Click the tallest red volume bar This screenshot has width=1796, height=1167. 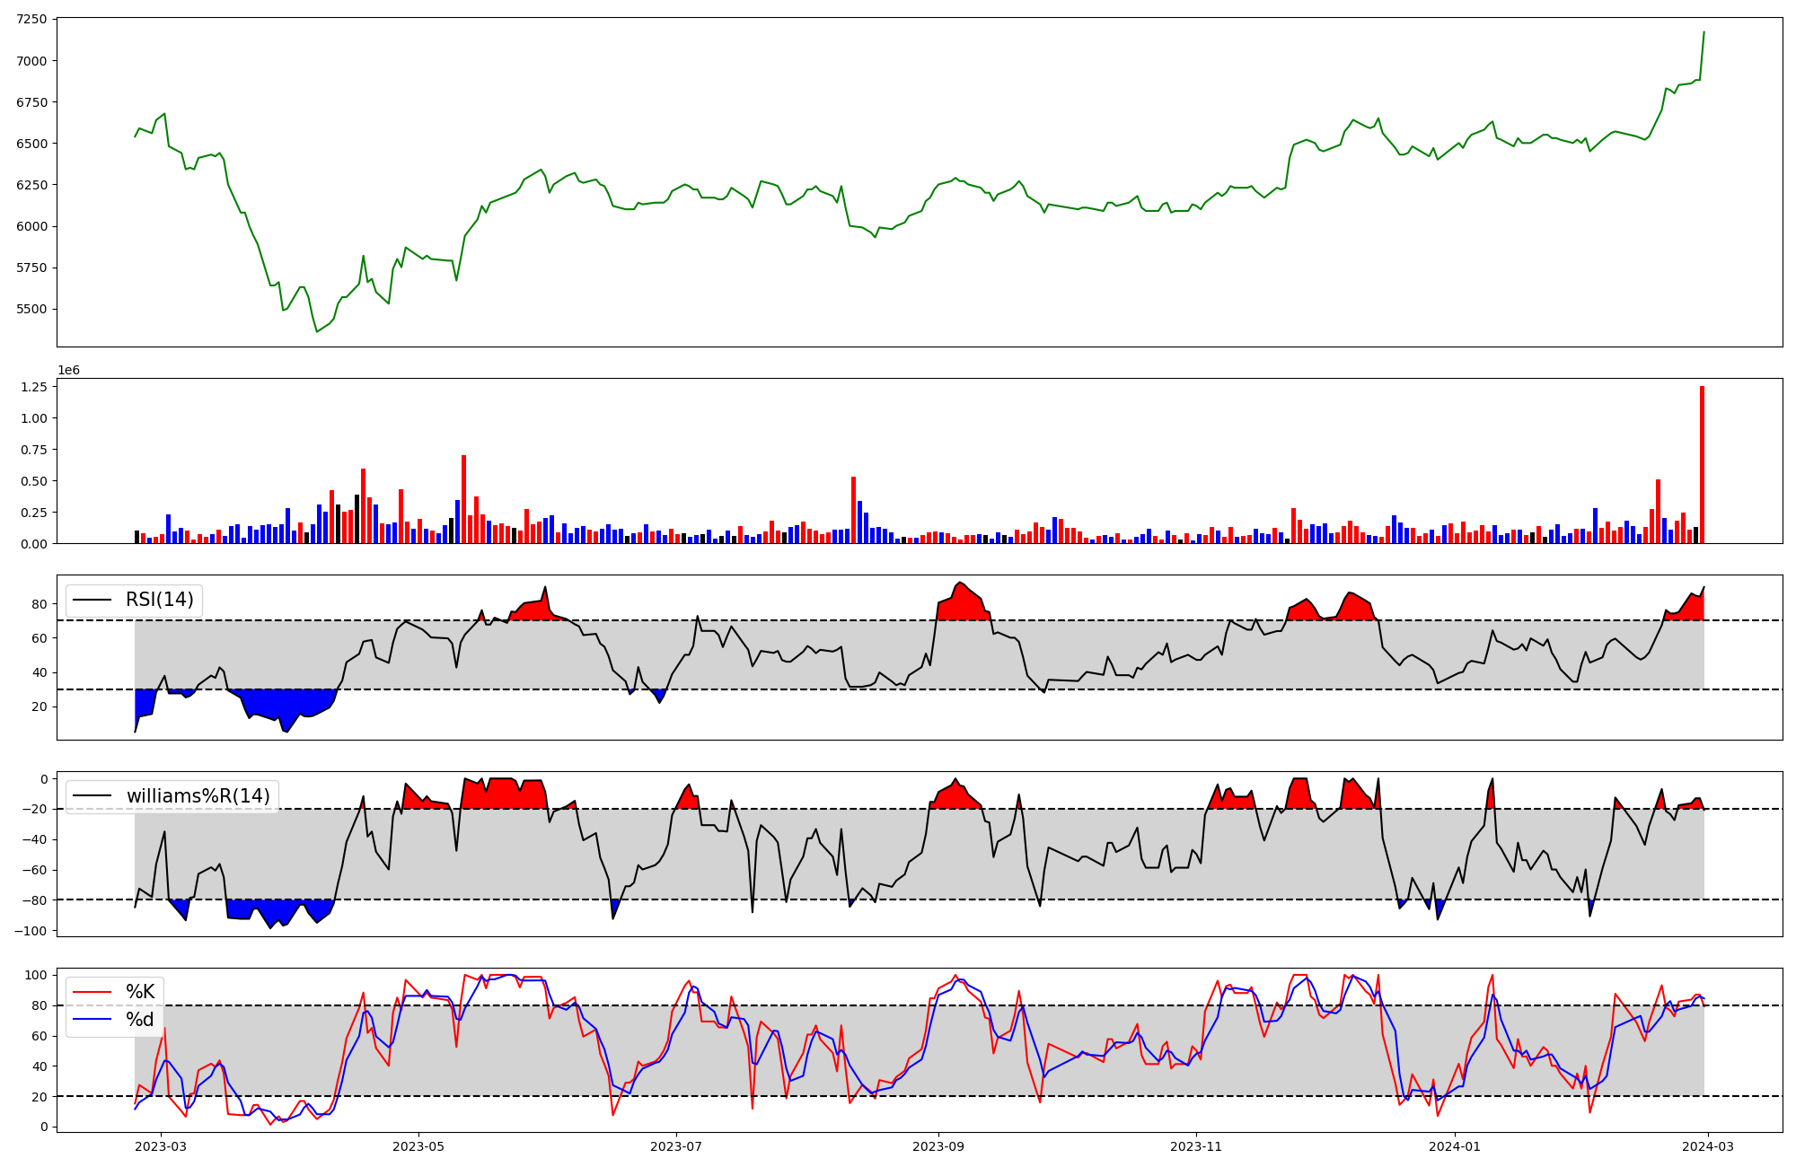1702,465
